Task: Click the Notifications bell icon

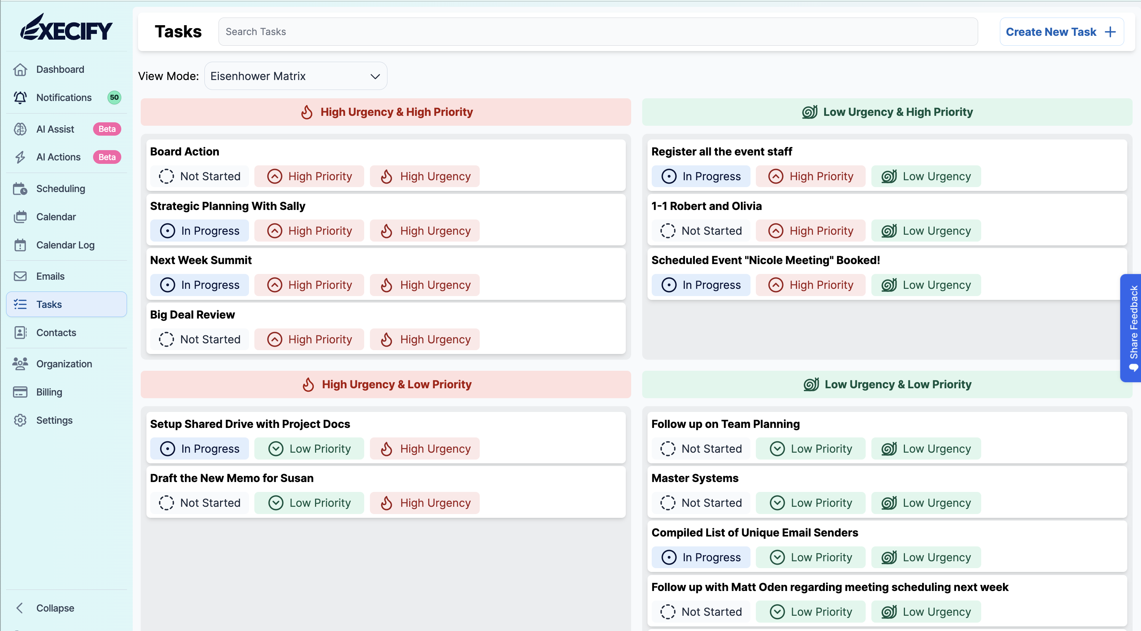Action: (21, 97)
